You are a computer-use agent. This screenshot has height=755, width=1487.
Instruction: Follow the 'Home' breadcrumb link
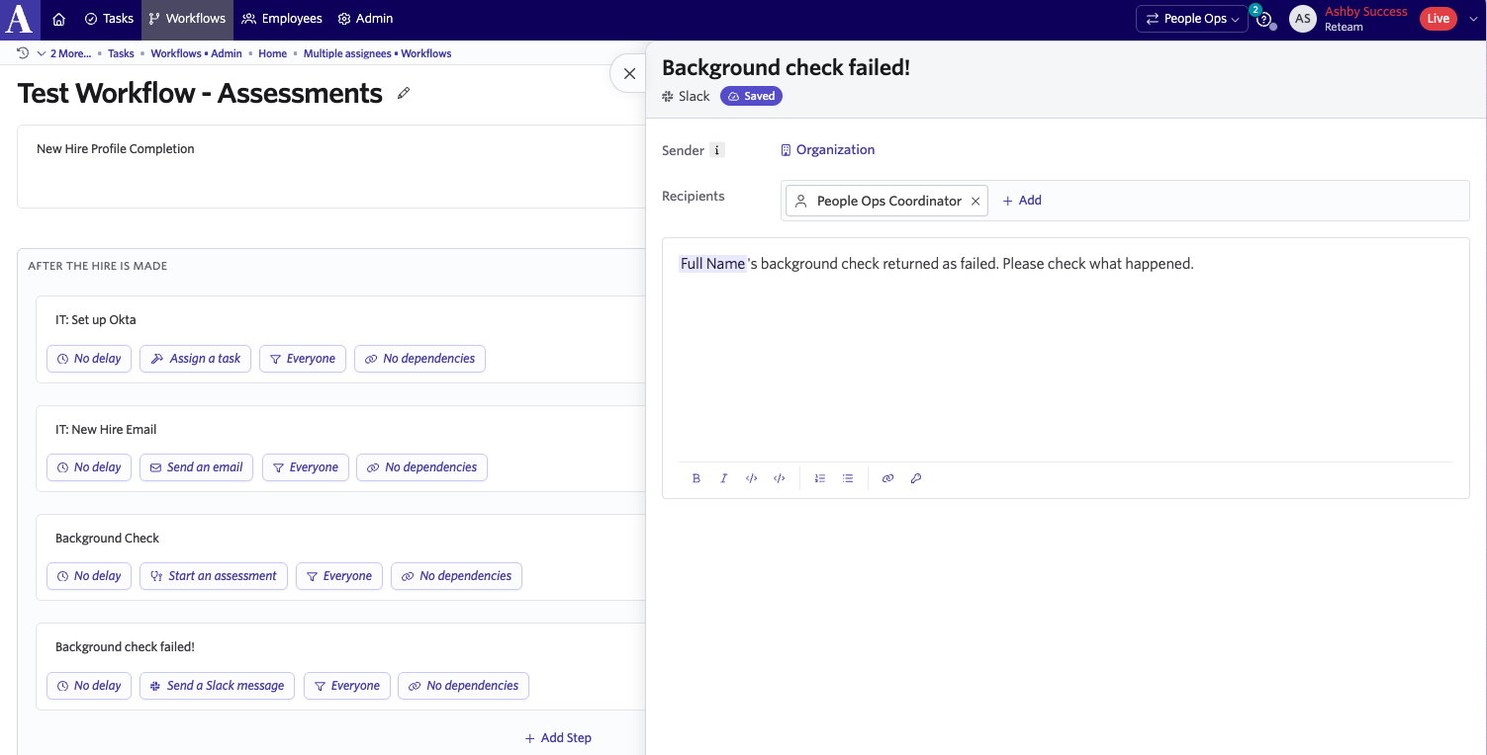tap(272, 53)
